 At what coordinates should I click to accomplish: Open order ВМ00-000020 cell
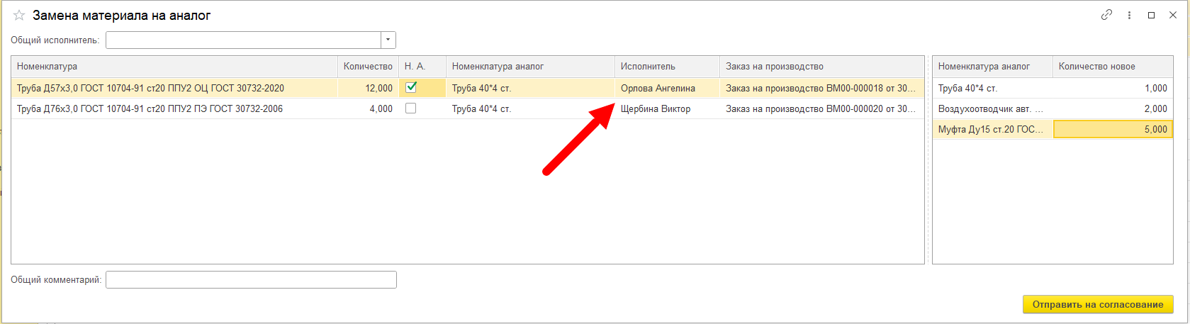pos(821,108)
